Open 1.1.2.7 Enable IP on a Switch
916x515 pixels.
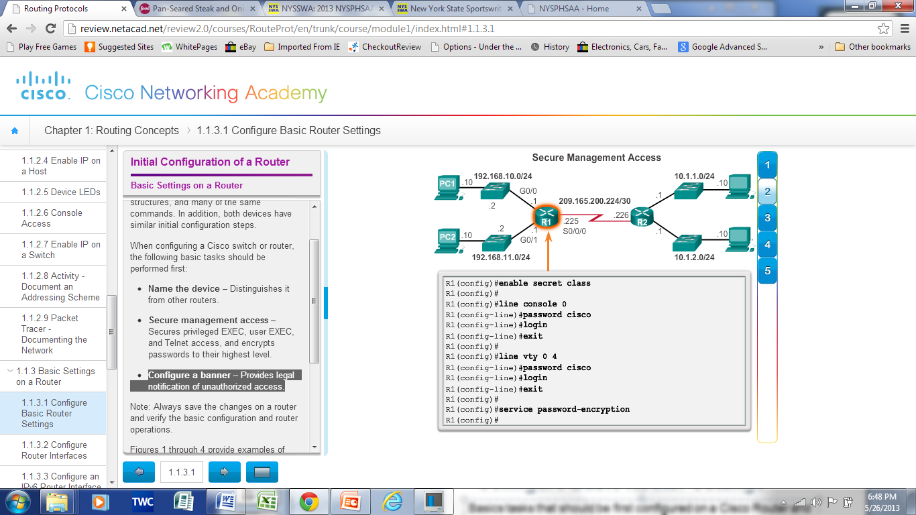[x=60, y=249]
